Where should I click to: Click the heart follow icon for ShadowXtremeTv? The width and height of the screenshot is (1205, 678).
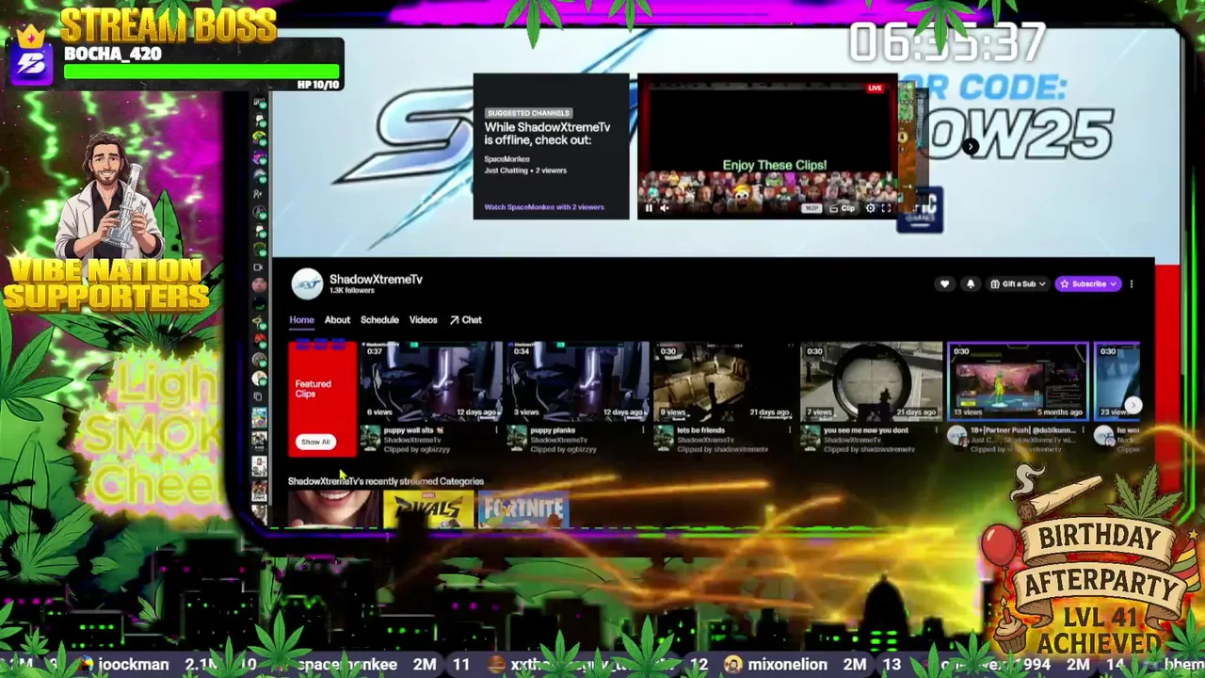944,283
